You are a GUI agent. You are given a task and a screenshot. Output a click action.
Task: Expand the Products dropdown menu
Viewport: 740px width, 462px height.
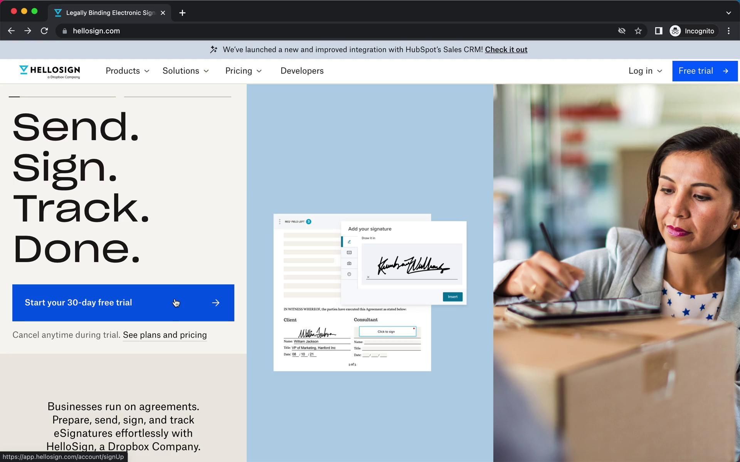pyautogui.click(x=127, y=71)
